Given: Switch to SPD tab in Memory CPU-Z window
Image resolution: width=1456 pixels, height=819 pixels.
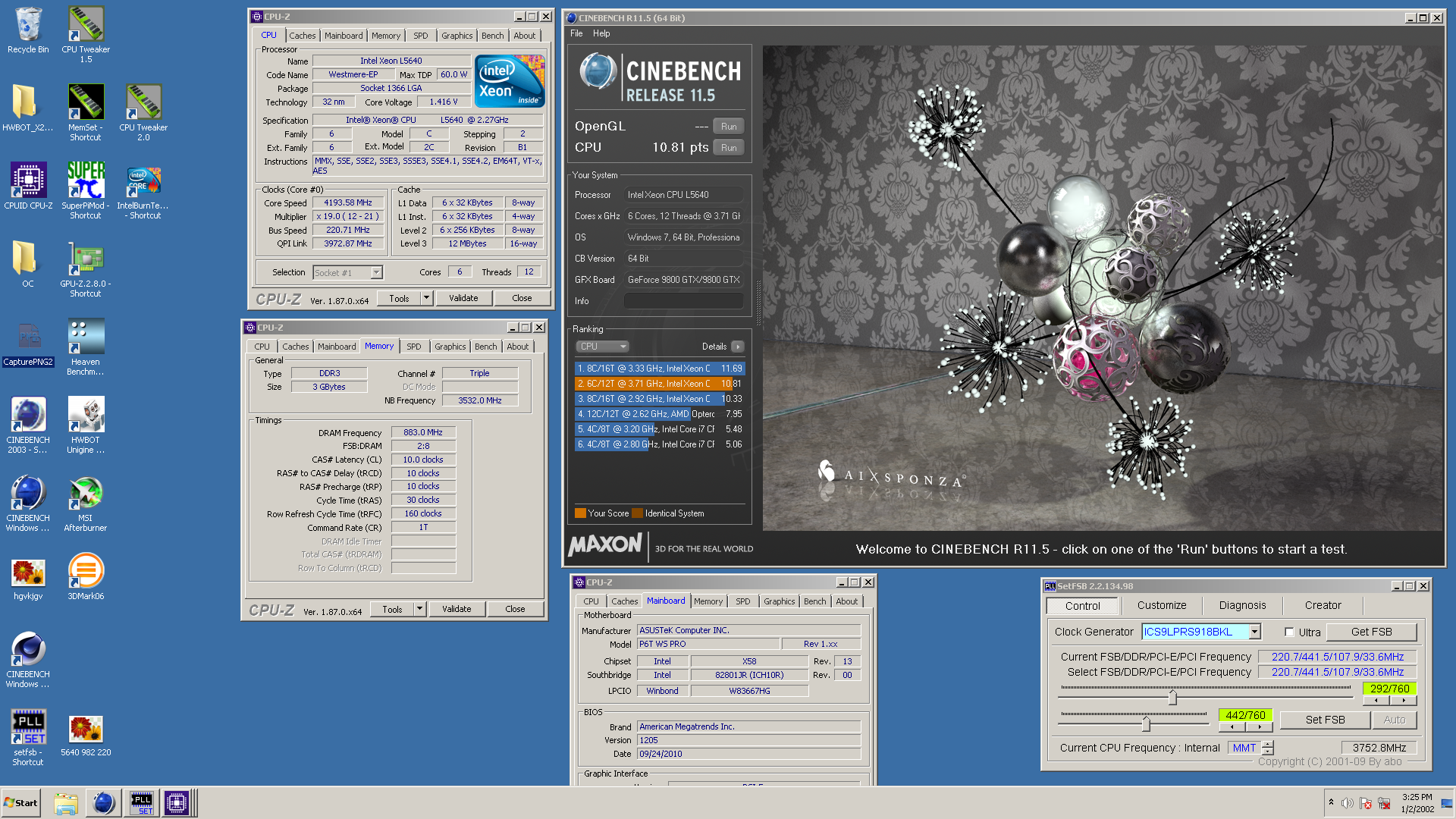Looking at the screenshot, I should pos(413,347).
